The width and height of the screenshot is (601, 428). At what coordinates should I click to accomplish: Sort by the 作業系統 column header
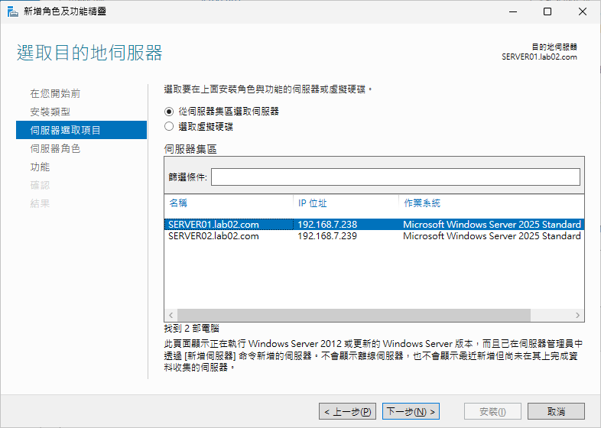421,203
